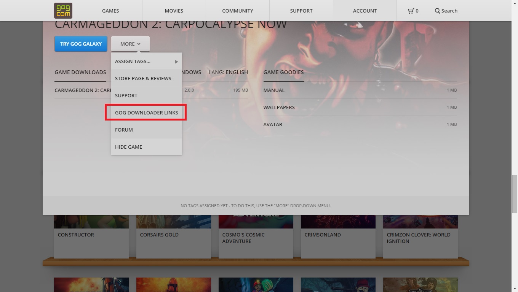518x292 pixels.
Task: Download the Carmageddon 2 installer row
Action: coord(151,90)
